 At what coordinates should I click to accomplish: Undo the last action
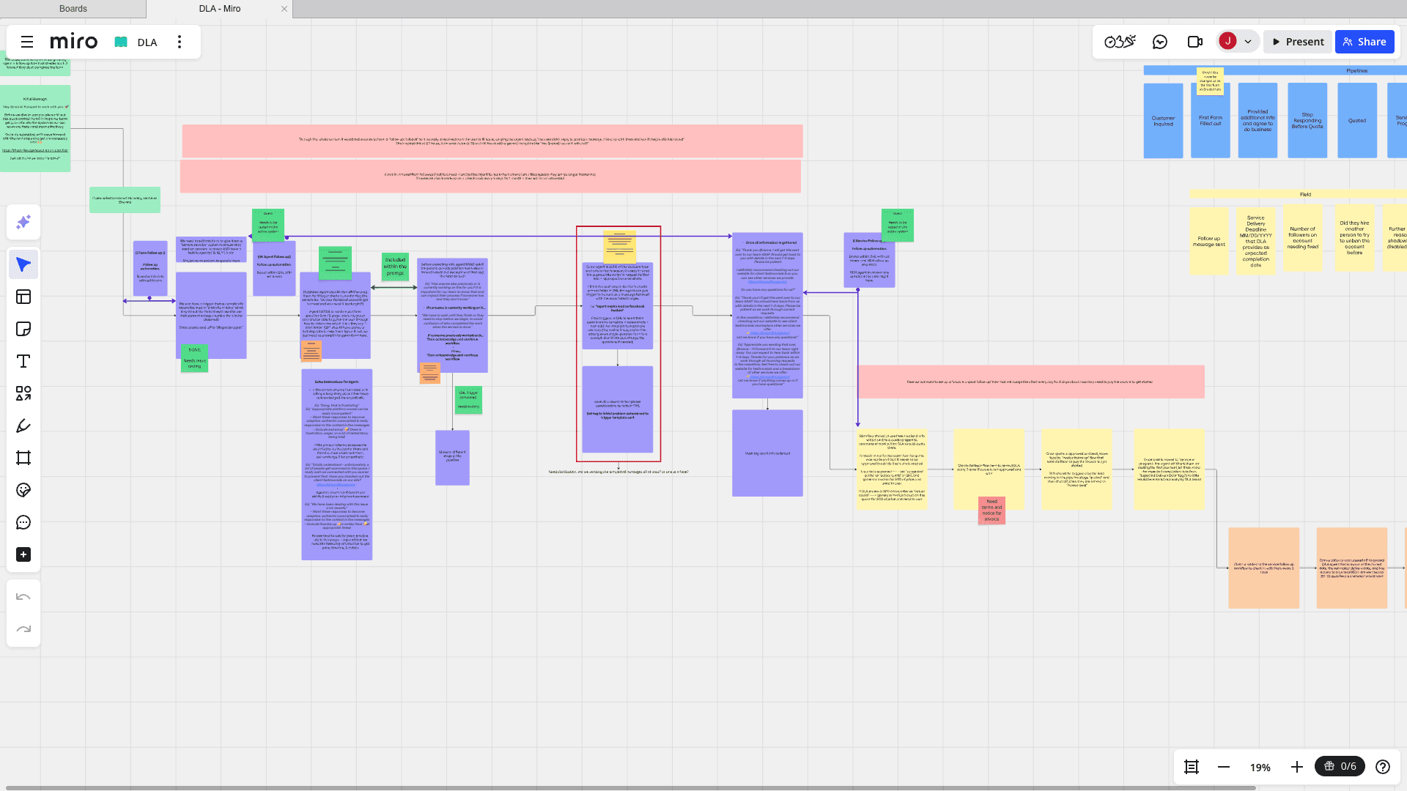(23, 597)
